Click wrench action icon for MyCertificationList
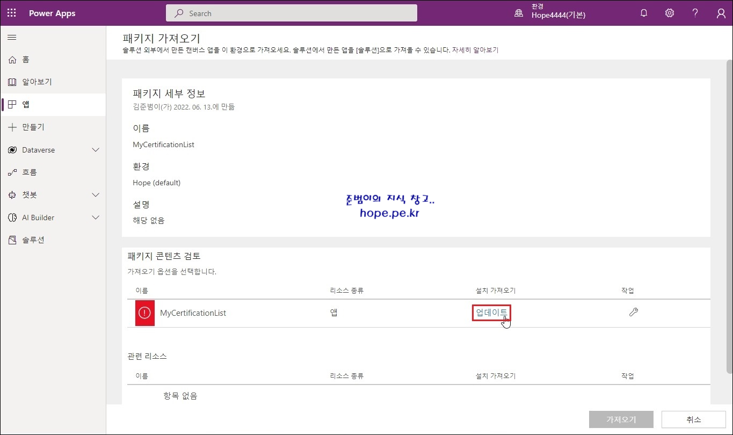This screenshot has height=435, width=733. pos(634,313)
